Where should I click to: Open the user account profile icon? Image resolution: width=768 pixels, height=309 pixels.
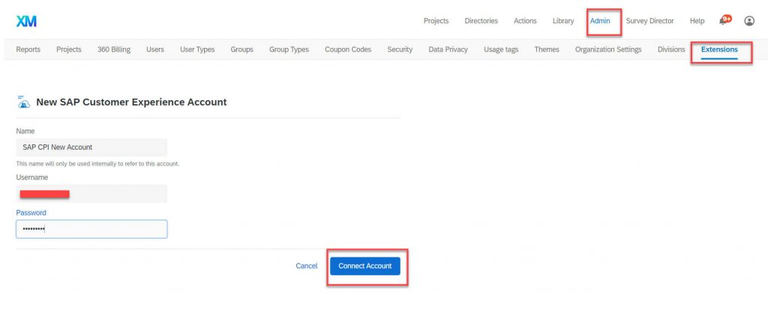click(x=749, y=21)
